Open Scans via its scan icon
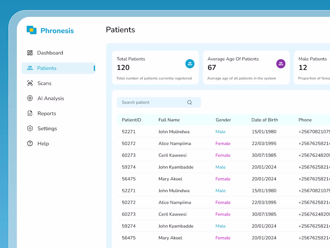330x248 pixels. tap(30, 83)
